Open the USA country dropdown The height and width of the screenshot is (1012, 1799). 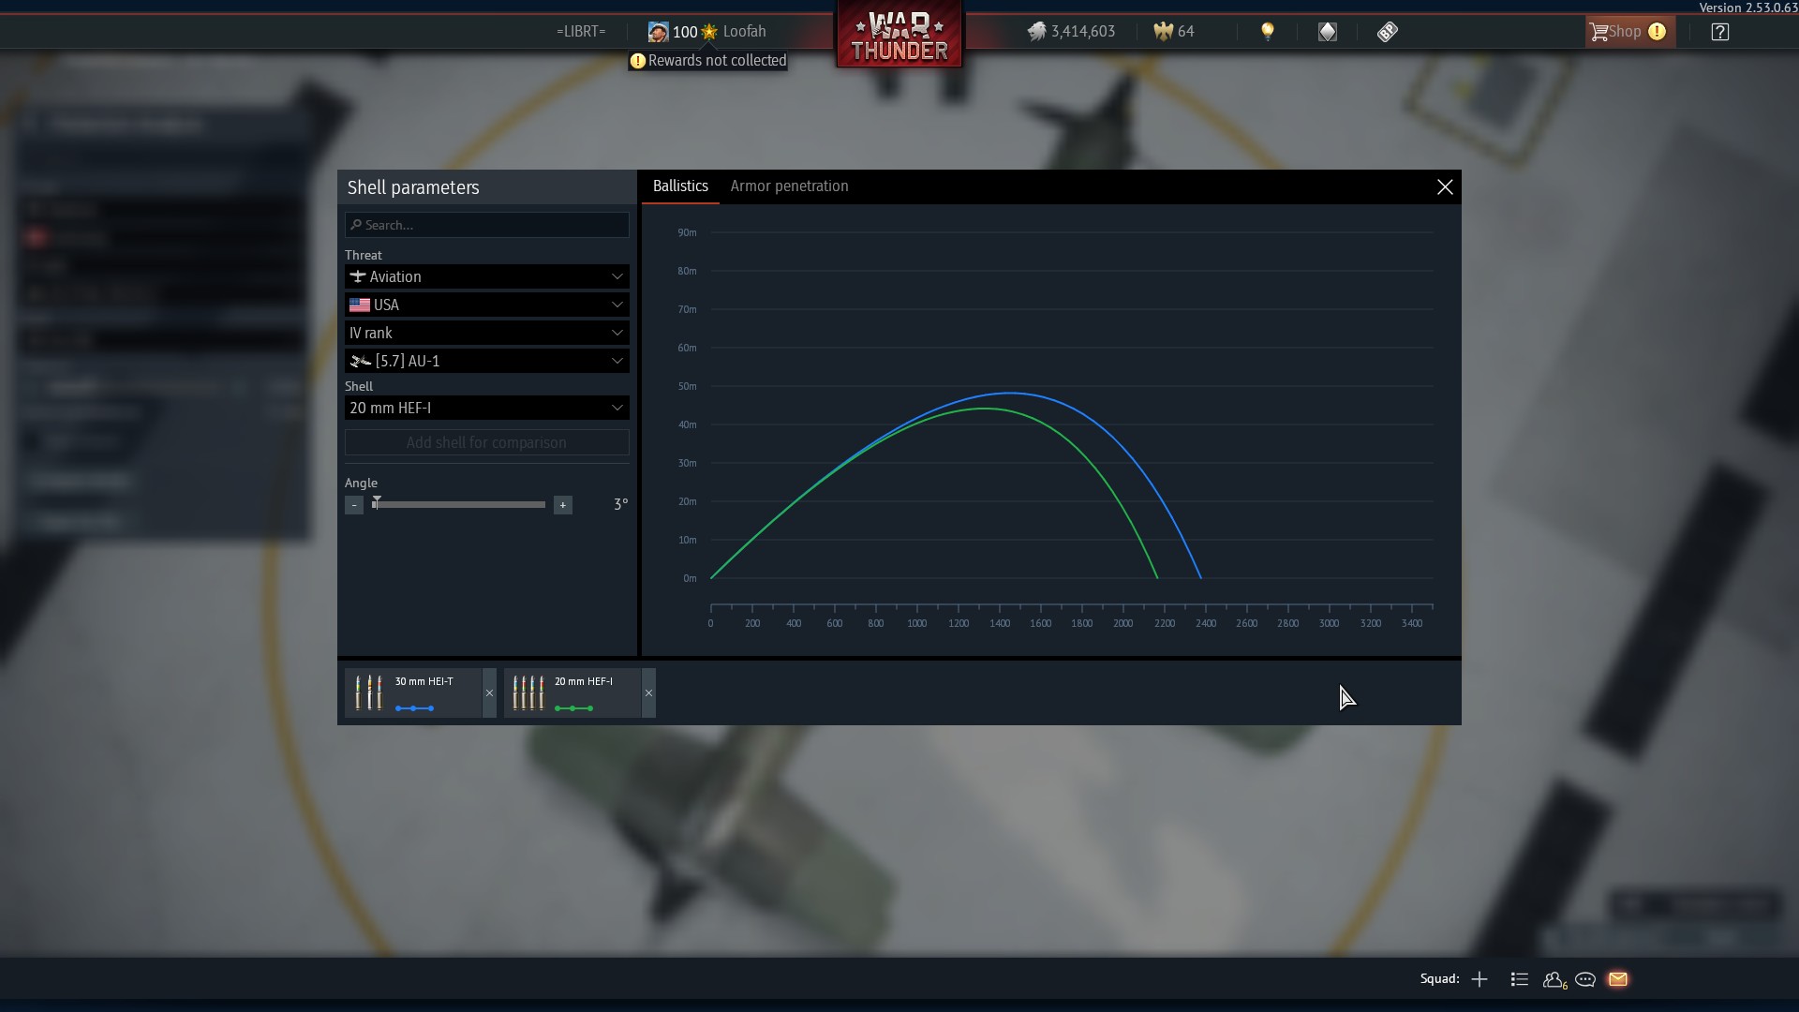tap(486, 305)
